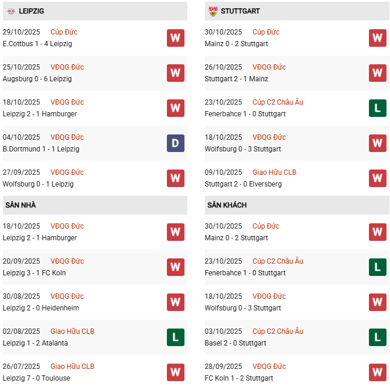Click W badge for Leipzig 7 - 0 Toulouse
This screenshot has width=390, height=387.
click(175, 372)
